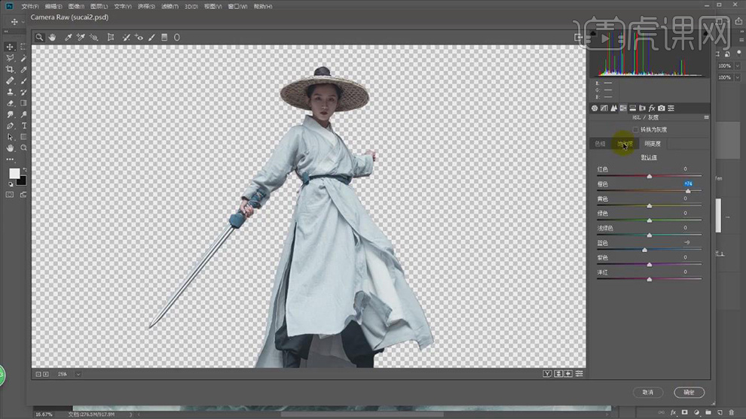The width and height of the screenshot is (746, 419).
Task: Switch to the Saturation tab
Action: click(x=625, y=144)
